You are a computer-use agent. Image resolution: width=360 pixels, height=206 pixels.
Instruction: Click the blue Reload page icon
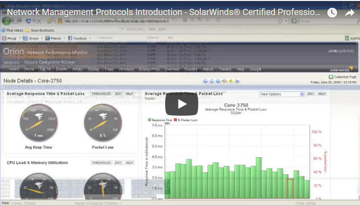pos(28,21)
